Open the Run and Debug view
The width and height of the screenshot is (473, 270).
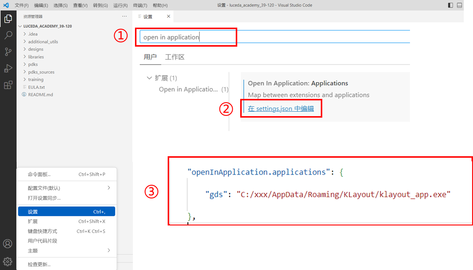(x=8, y=69)
